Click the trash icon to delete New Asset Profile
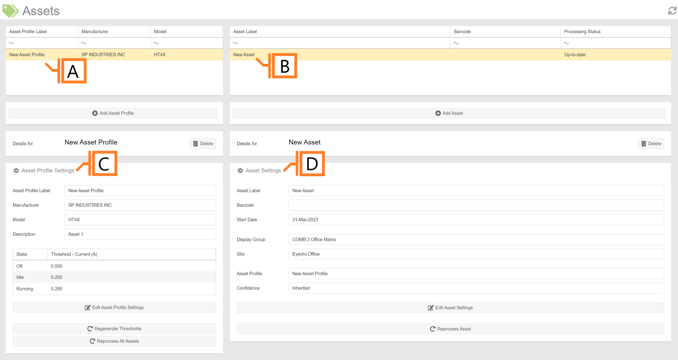The height and width of the screenshot is (360, 678). [x=196, y=143]
